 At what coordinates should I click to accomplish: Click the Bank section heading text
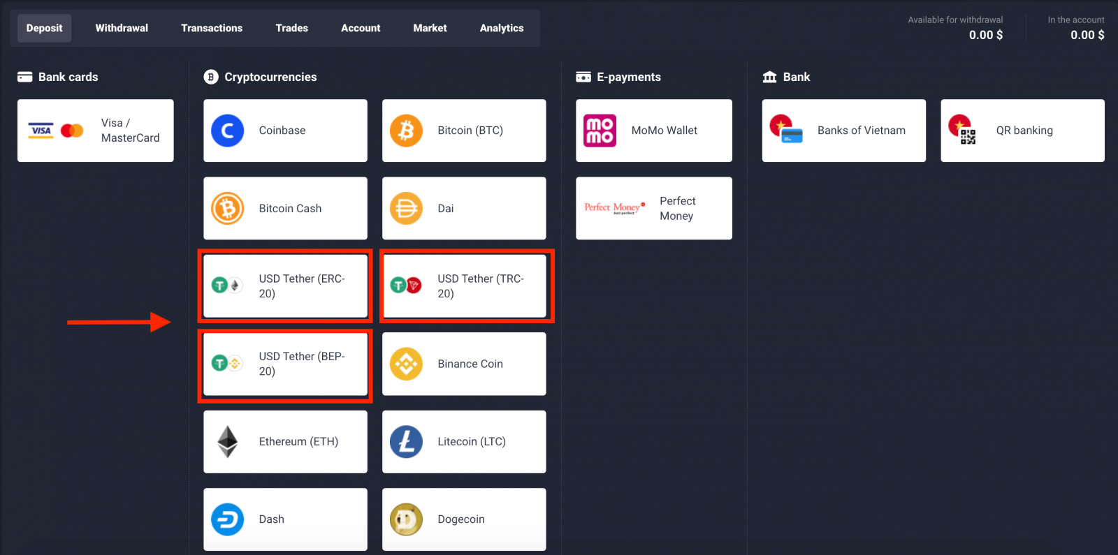pyautogui.click(x=797, y=77)
